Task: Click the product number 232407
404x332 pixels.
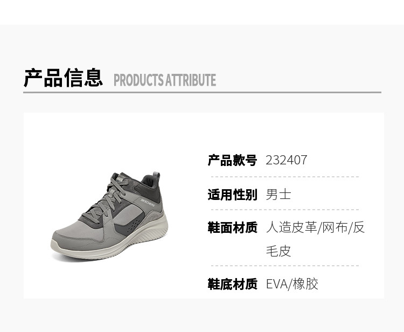Action: 286,160
